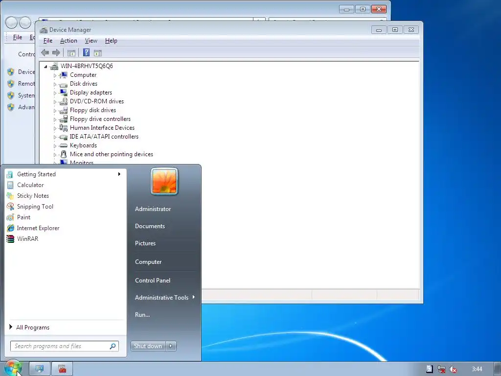Click the WIN-4BRHVT5Q6Q6 computer root icon
This screenshot has width=501, height=376.
pos(54,66)
